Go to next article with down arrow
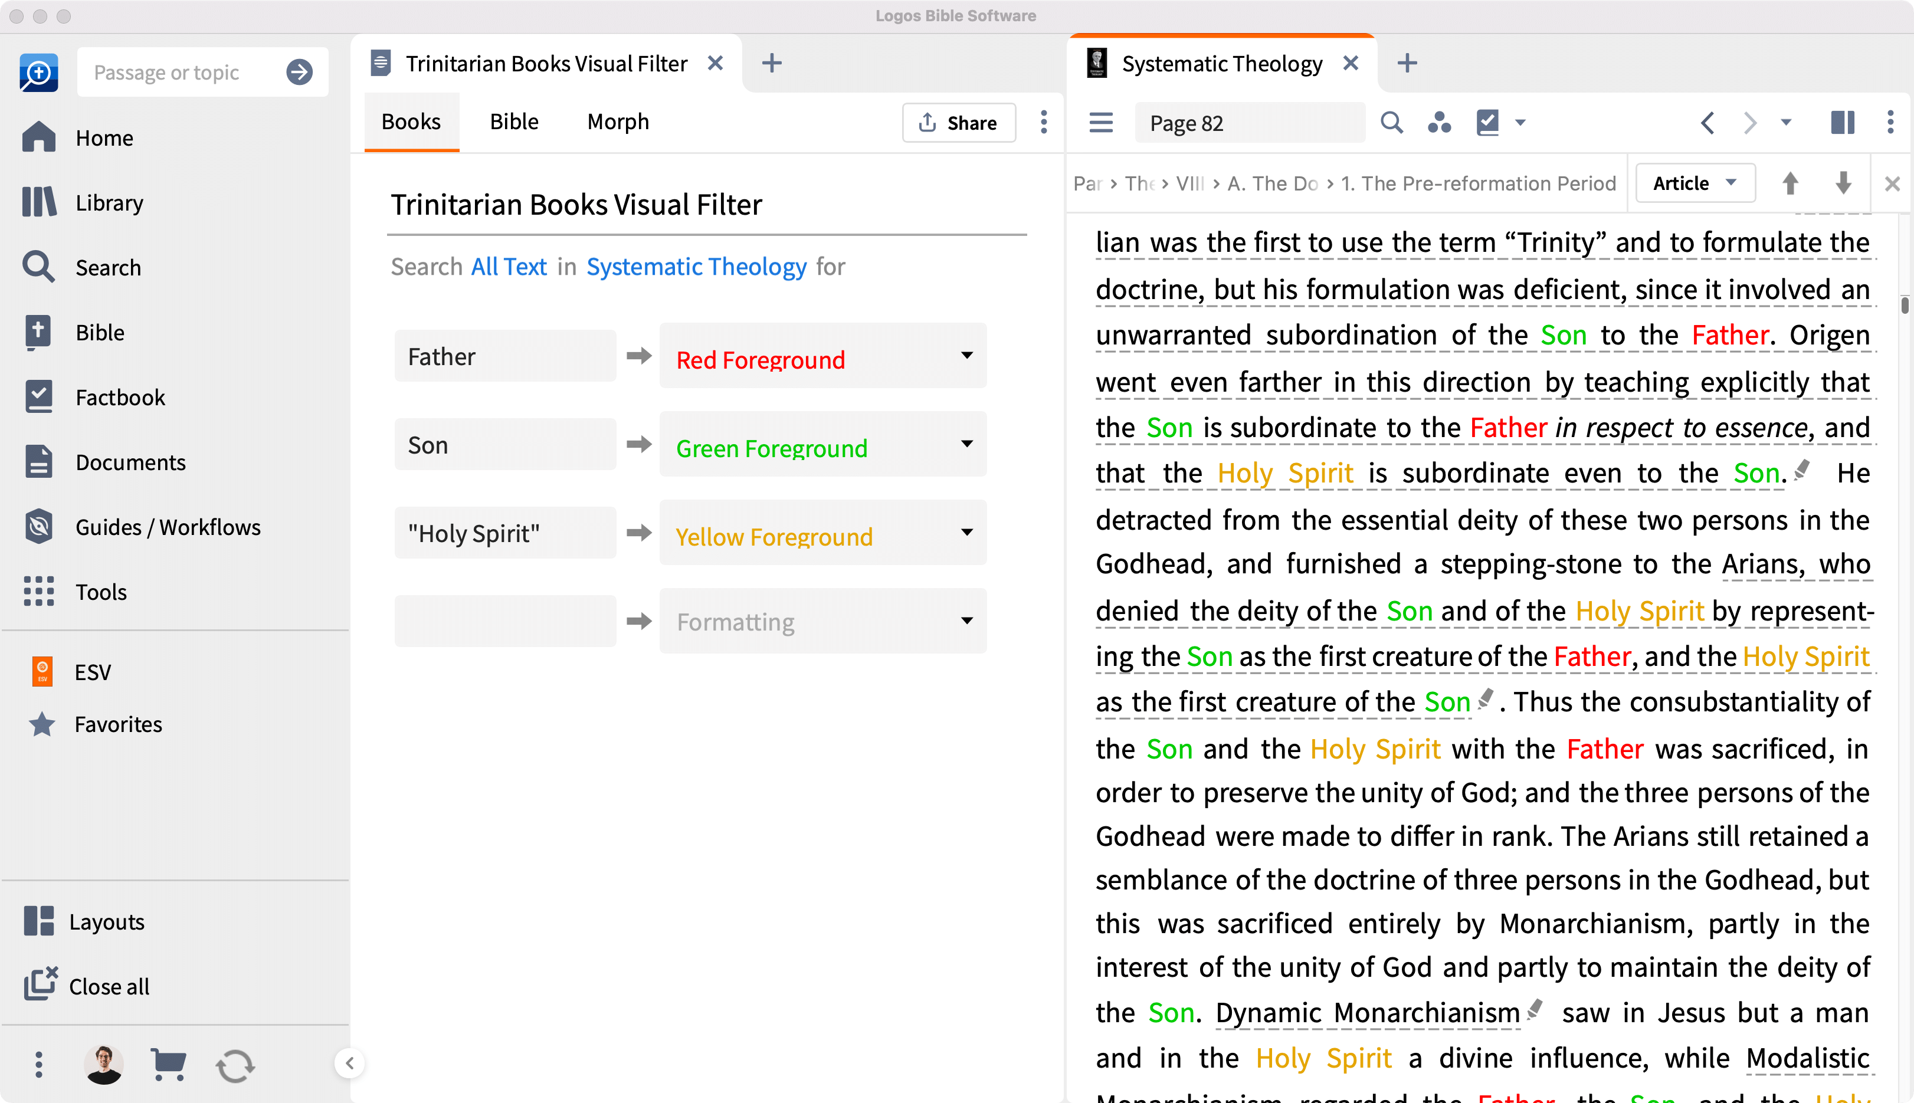 (1843, 183)
